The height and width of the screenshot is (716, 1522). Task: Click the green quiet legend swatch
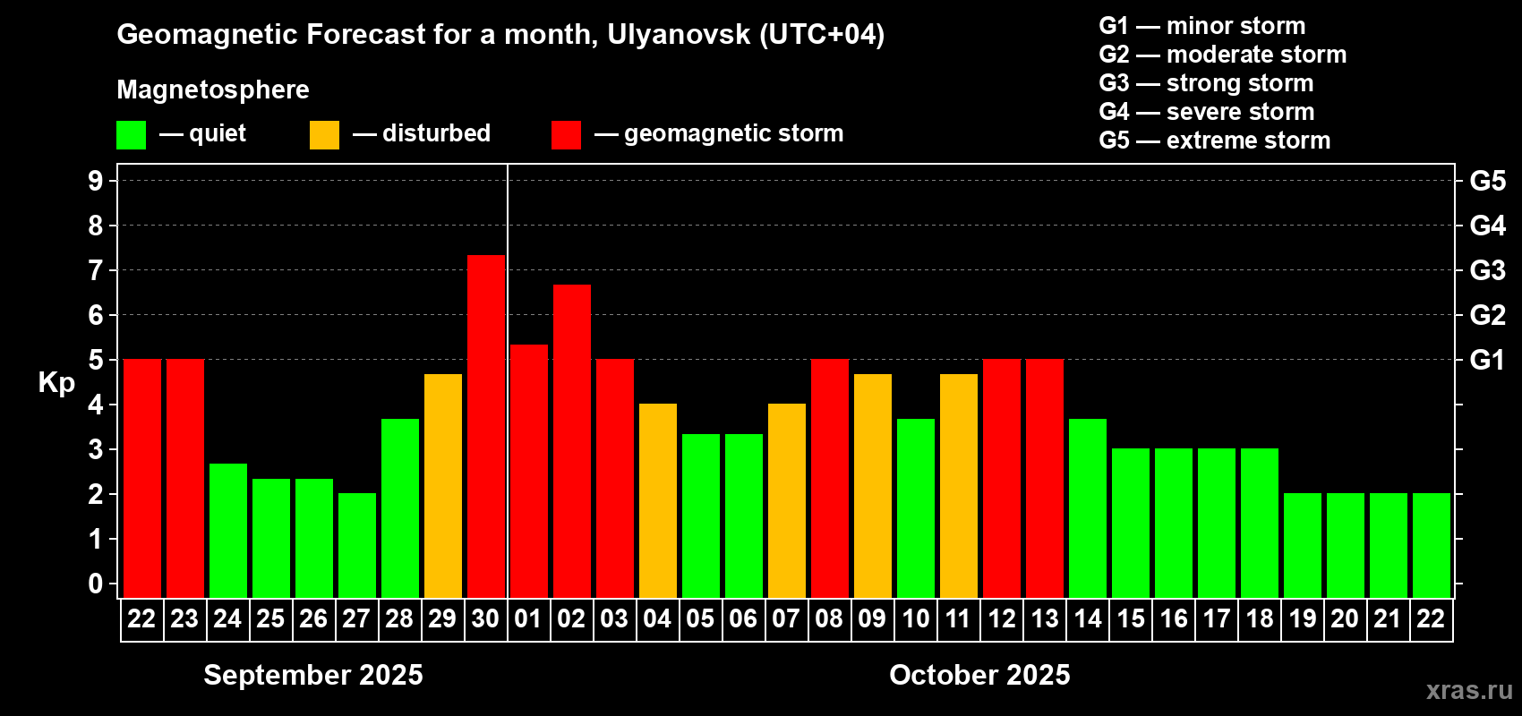pos(132,135)
